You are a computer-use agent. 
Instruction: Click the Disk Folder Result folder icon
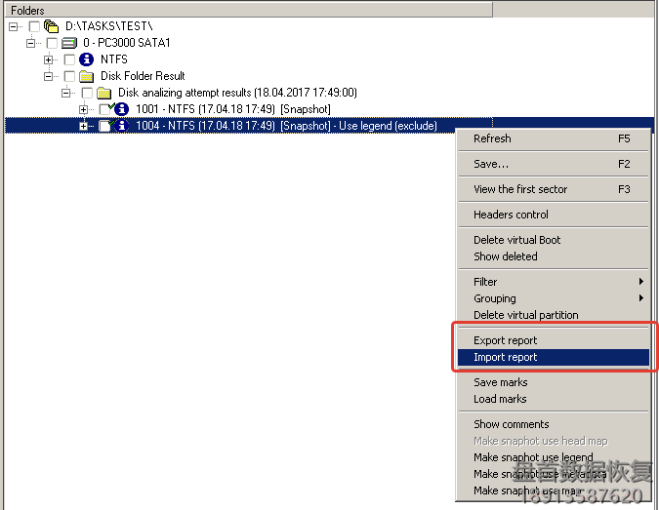pos(87,76)
